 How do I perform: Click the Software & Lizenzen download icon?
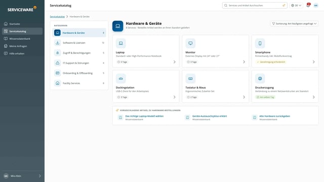pyautogui.click(x=57, y=42)
